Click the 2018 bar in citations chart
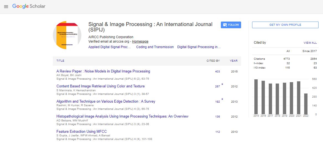The image size is (323, 143). pyautogui.click(x=277, y=99)
